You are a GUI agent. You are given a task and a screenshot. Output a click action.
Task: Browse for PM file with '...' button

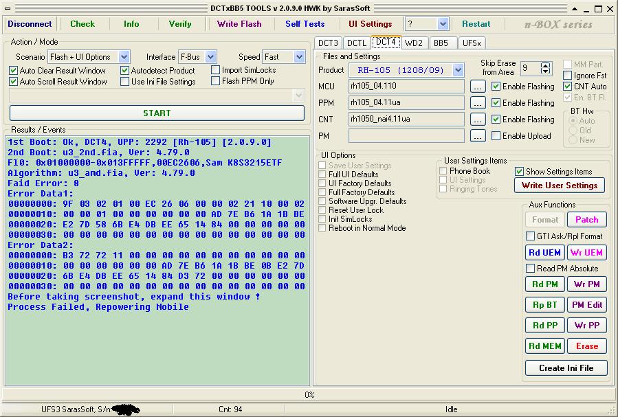(x=478, y=136)
